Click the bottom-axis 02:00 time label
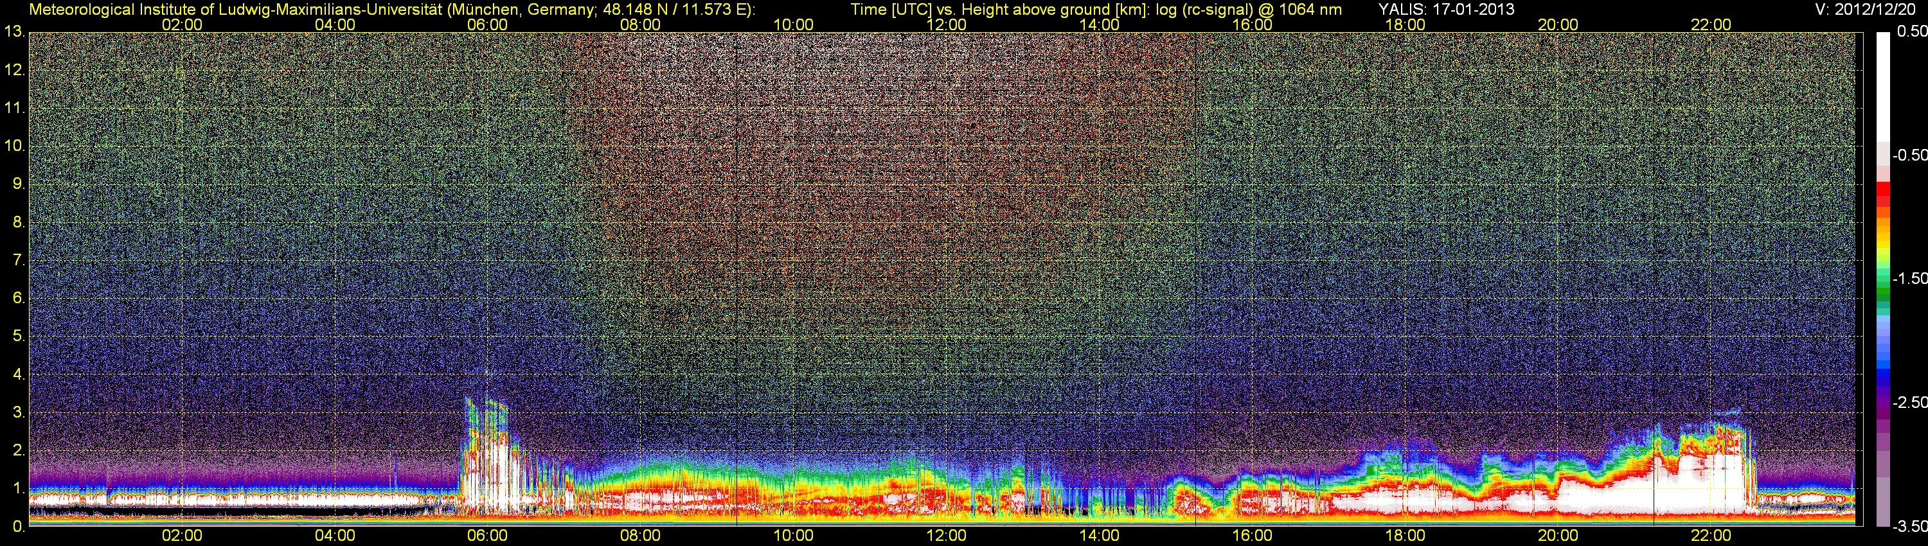 182,536
